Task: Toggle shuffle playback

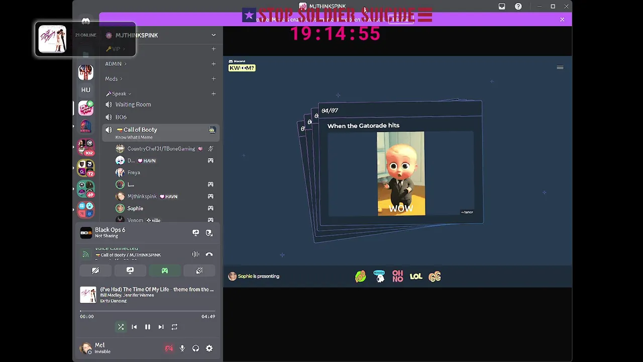Action: point(121,327)
